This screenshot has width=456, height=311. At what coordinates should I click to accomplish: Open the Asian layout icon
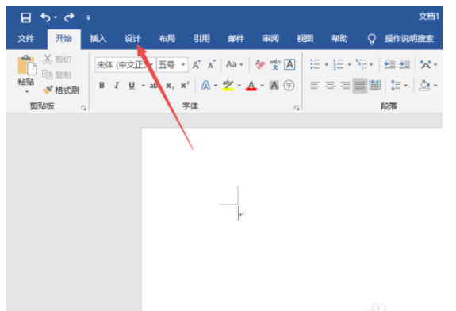coord(425,64)
